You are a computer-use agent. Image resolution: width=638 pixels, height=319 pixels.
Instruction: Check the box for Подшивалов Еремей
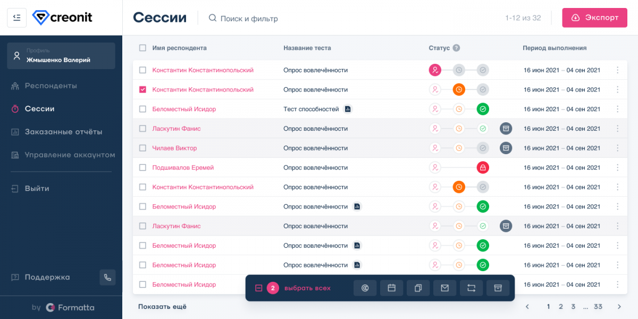(x=142, y=167)
